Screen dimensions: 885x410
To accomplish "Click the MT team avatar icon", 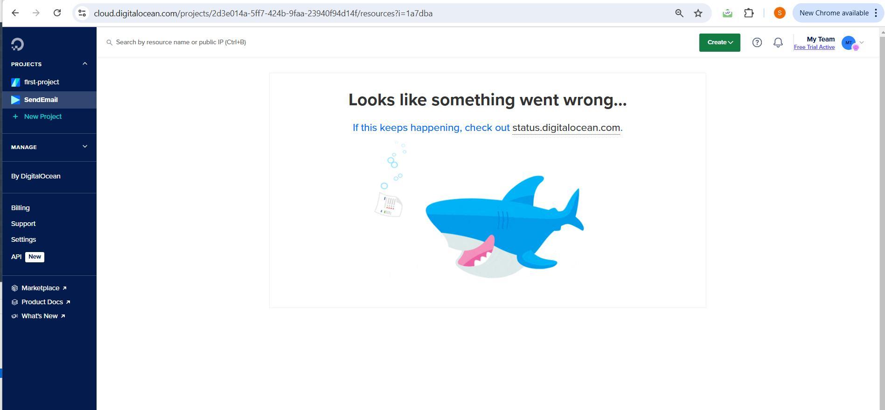I will [x=850, y=43].
